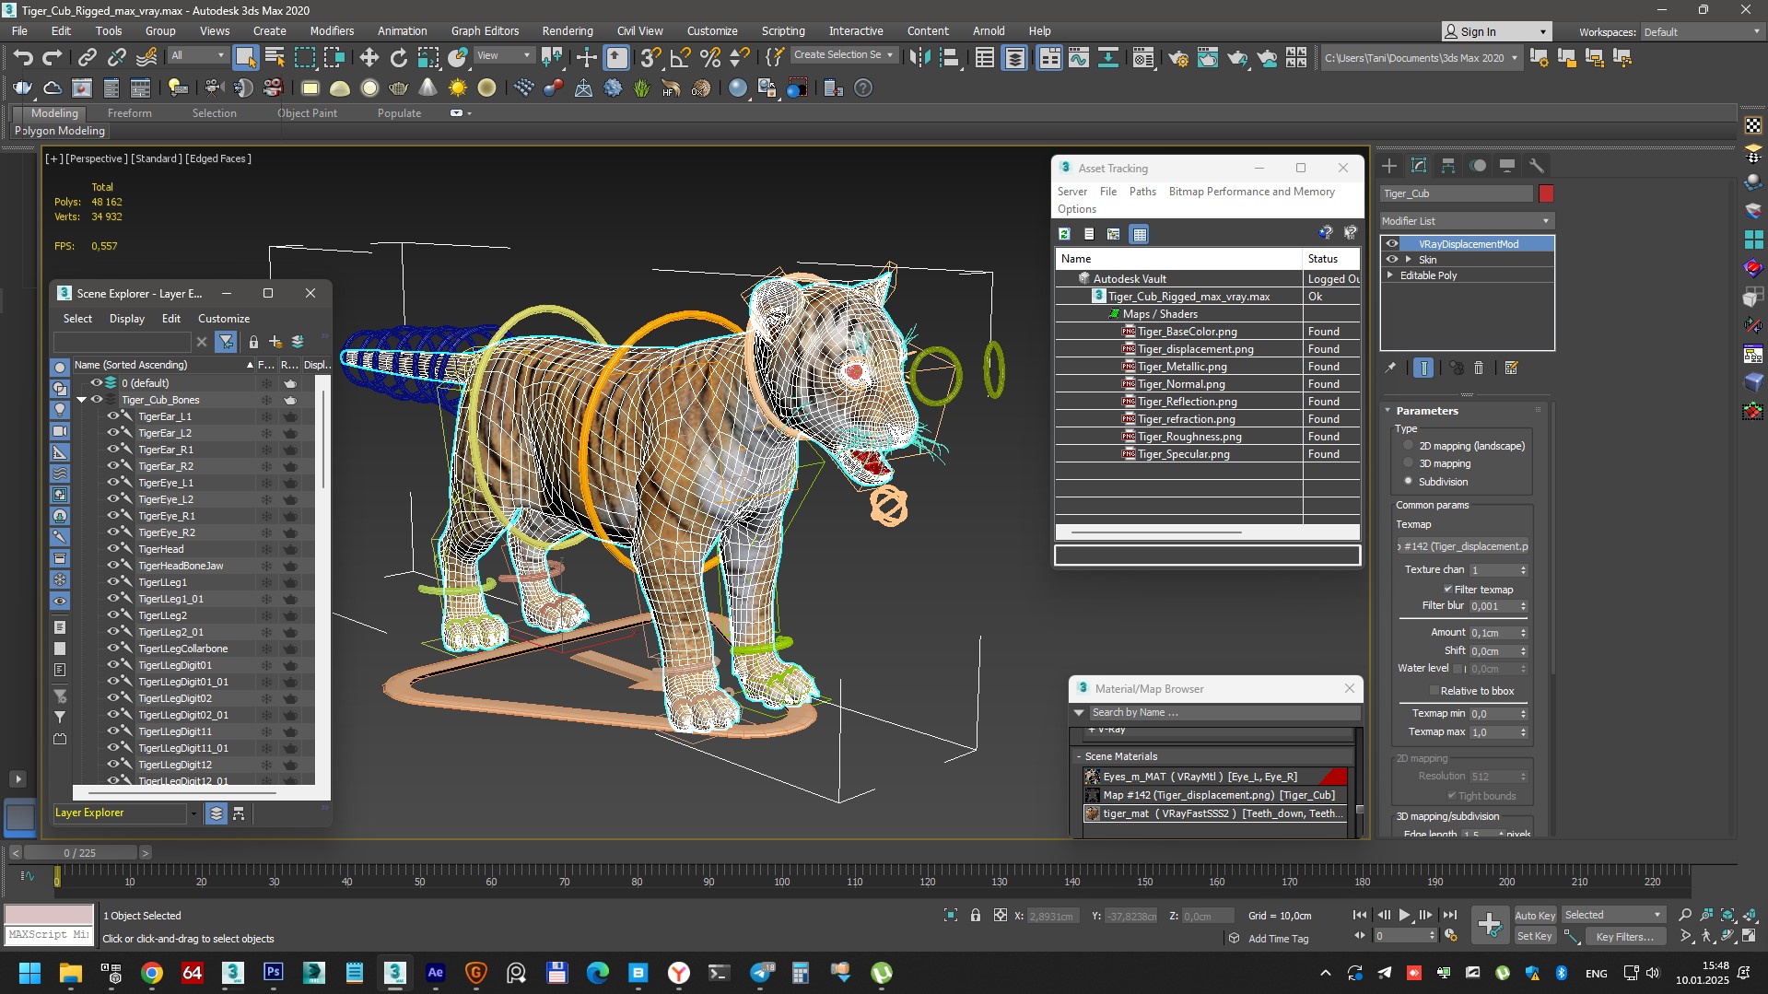Click the teapot primitive icon
This screenshot has width=1768, height=994.
(x=398, y=88)
